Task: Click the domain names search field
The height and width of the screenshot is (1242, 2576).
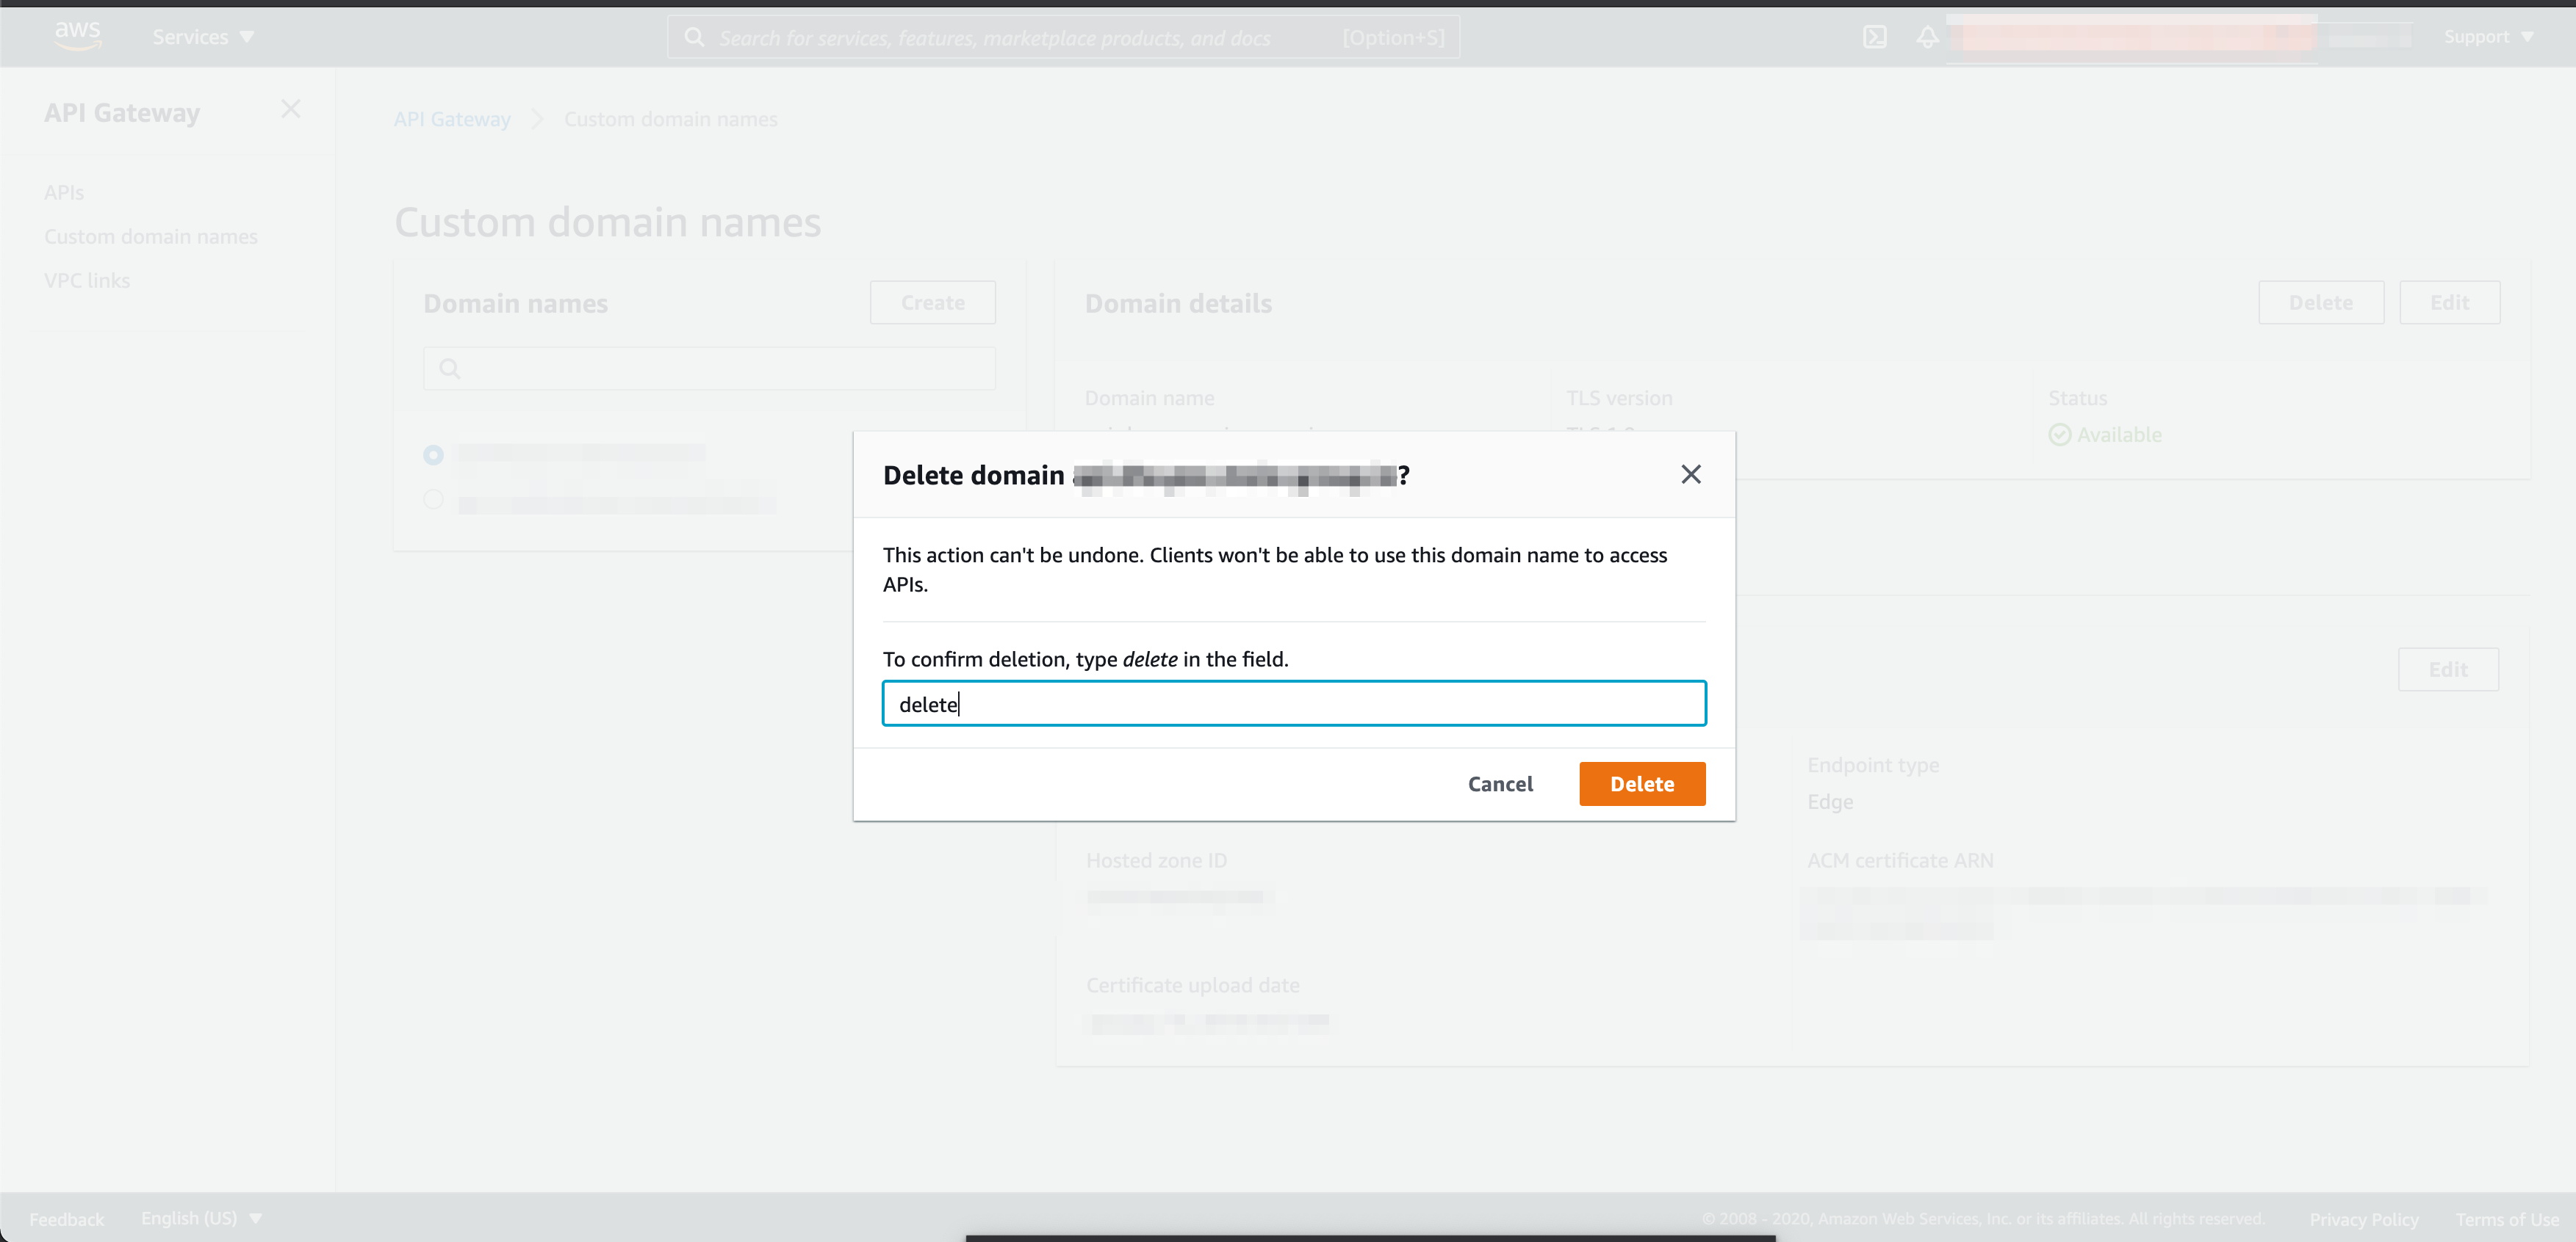Action: pyautogui.click(x=709, y=368)
